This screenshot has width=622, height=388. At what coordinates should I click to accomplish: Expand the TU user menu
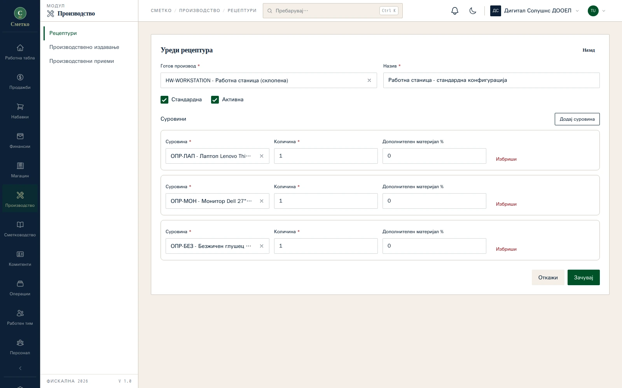pos(597,11)
